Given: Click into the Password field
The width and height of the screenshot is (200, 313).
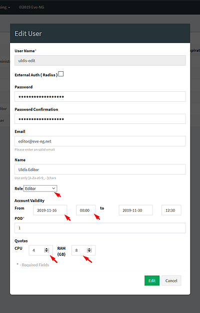Looking at the screenshot, I should [100, 97].
